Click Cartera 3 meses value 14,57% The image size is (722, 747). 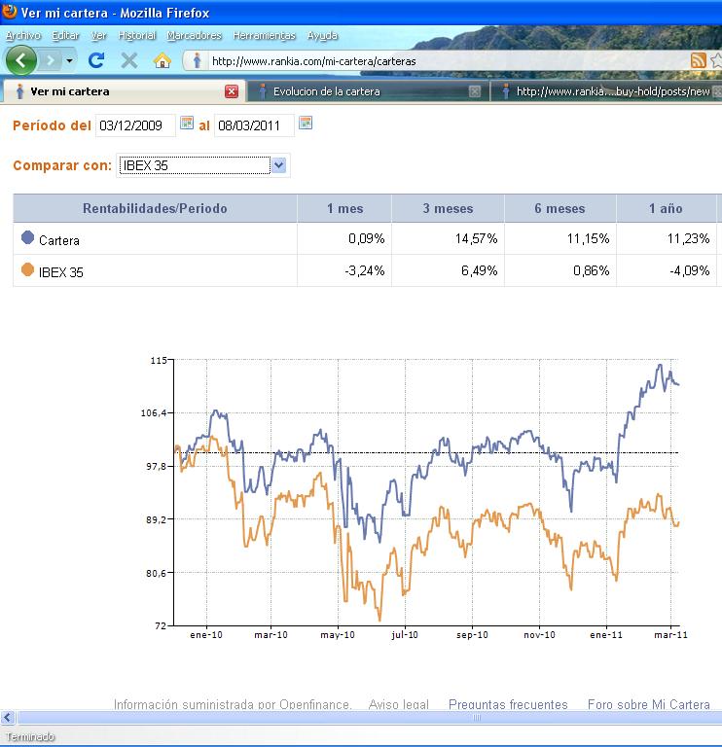tap(476, 238)
